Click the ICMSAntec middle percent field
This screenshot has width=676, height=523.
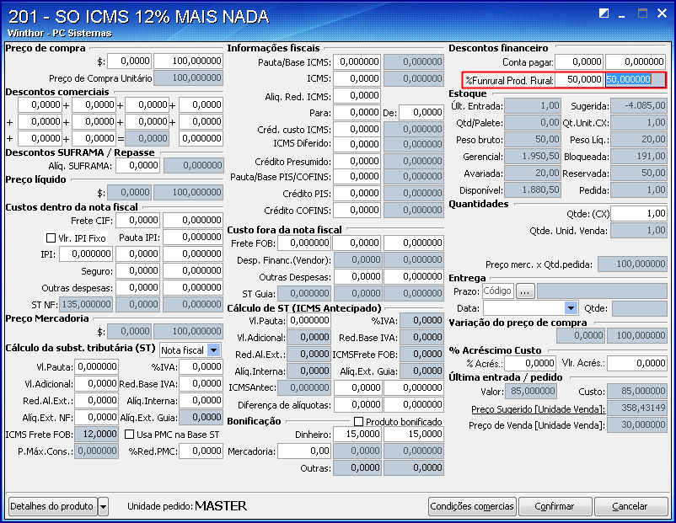[357, 387]
